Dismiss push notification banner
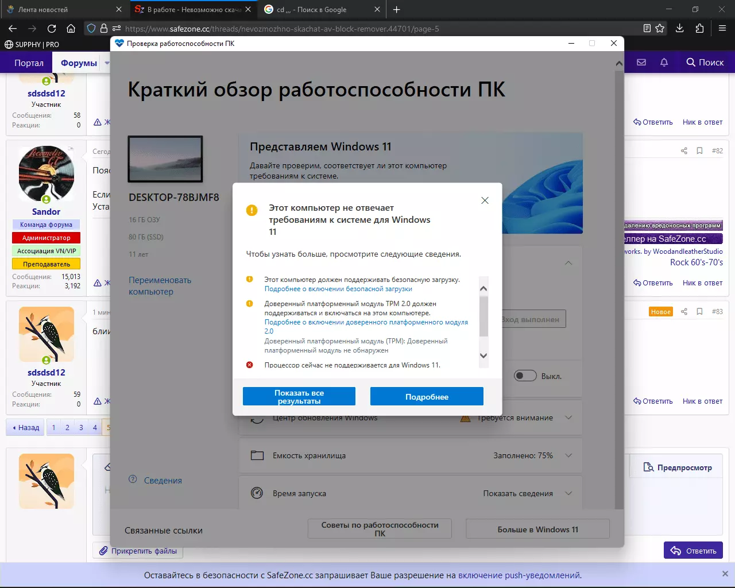 point(725,574)
